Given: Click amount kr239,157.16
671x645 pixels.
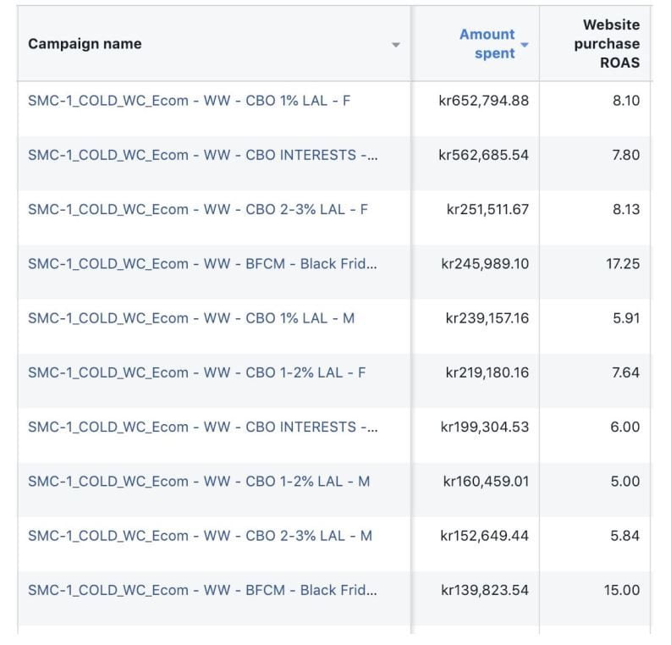Looking at the screenshot, I should 487,318.
